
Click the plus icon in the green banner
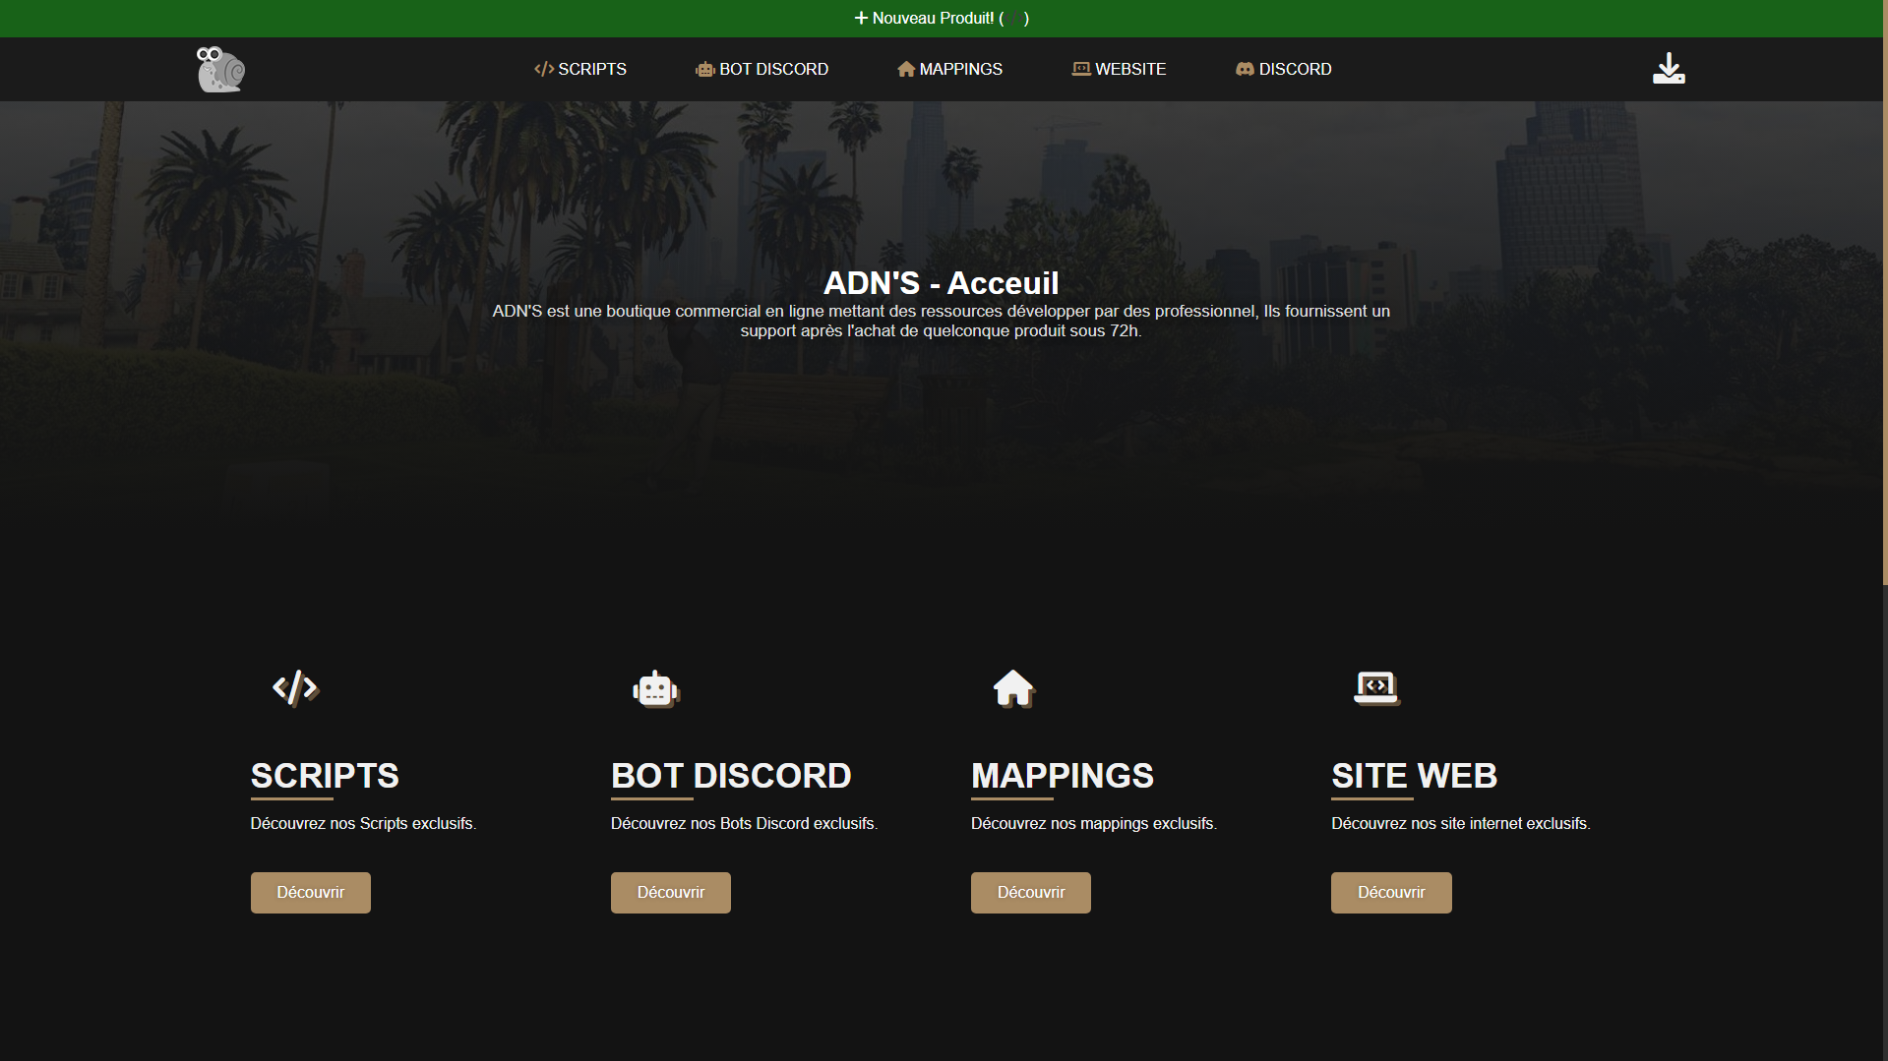coord(861,18)
